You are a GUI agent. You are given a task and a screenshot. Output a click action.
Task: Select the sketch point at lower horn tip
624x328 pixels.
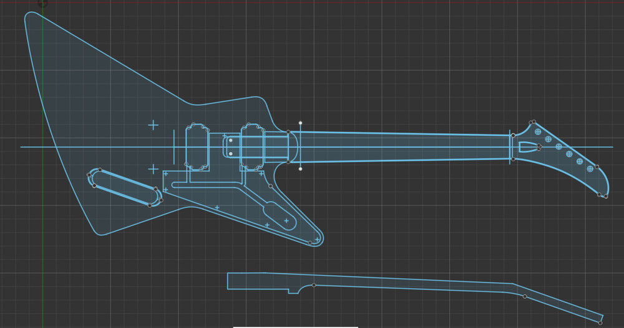click(310, 243)
